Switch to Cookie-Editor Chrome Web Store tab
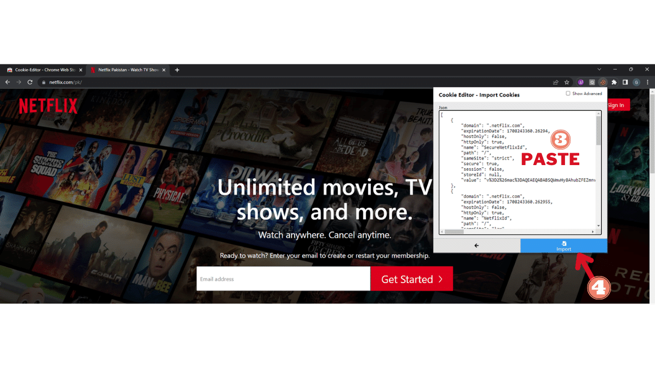This screenshot has width=655, height=368. [x=45, y=70]
